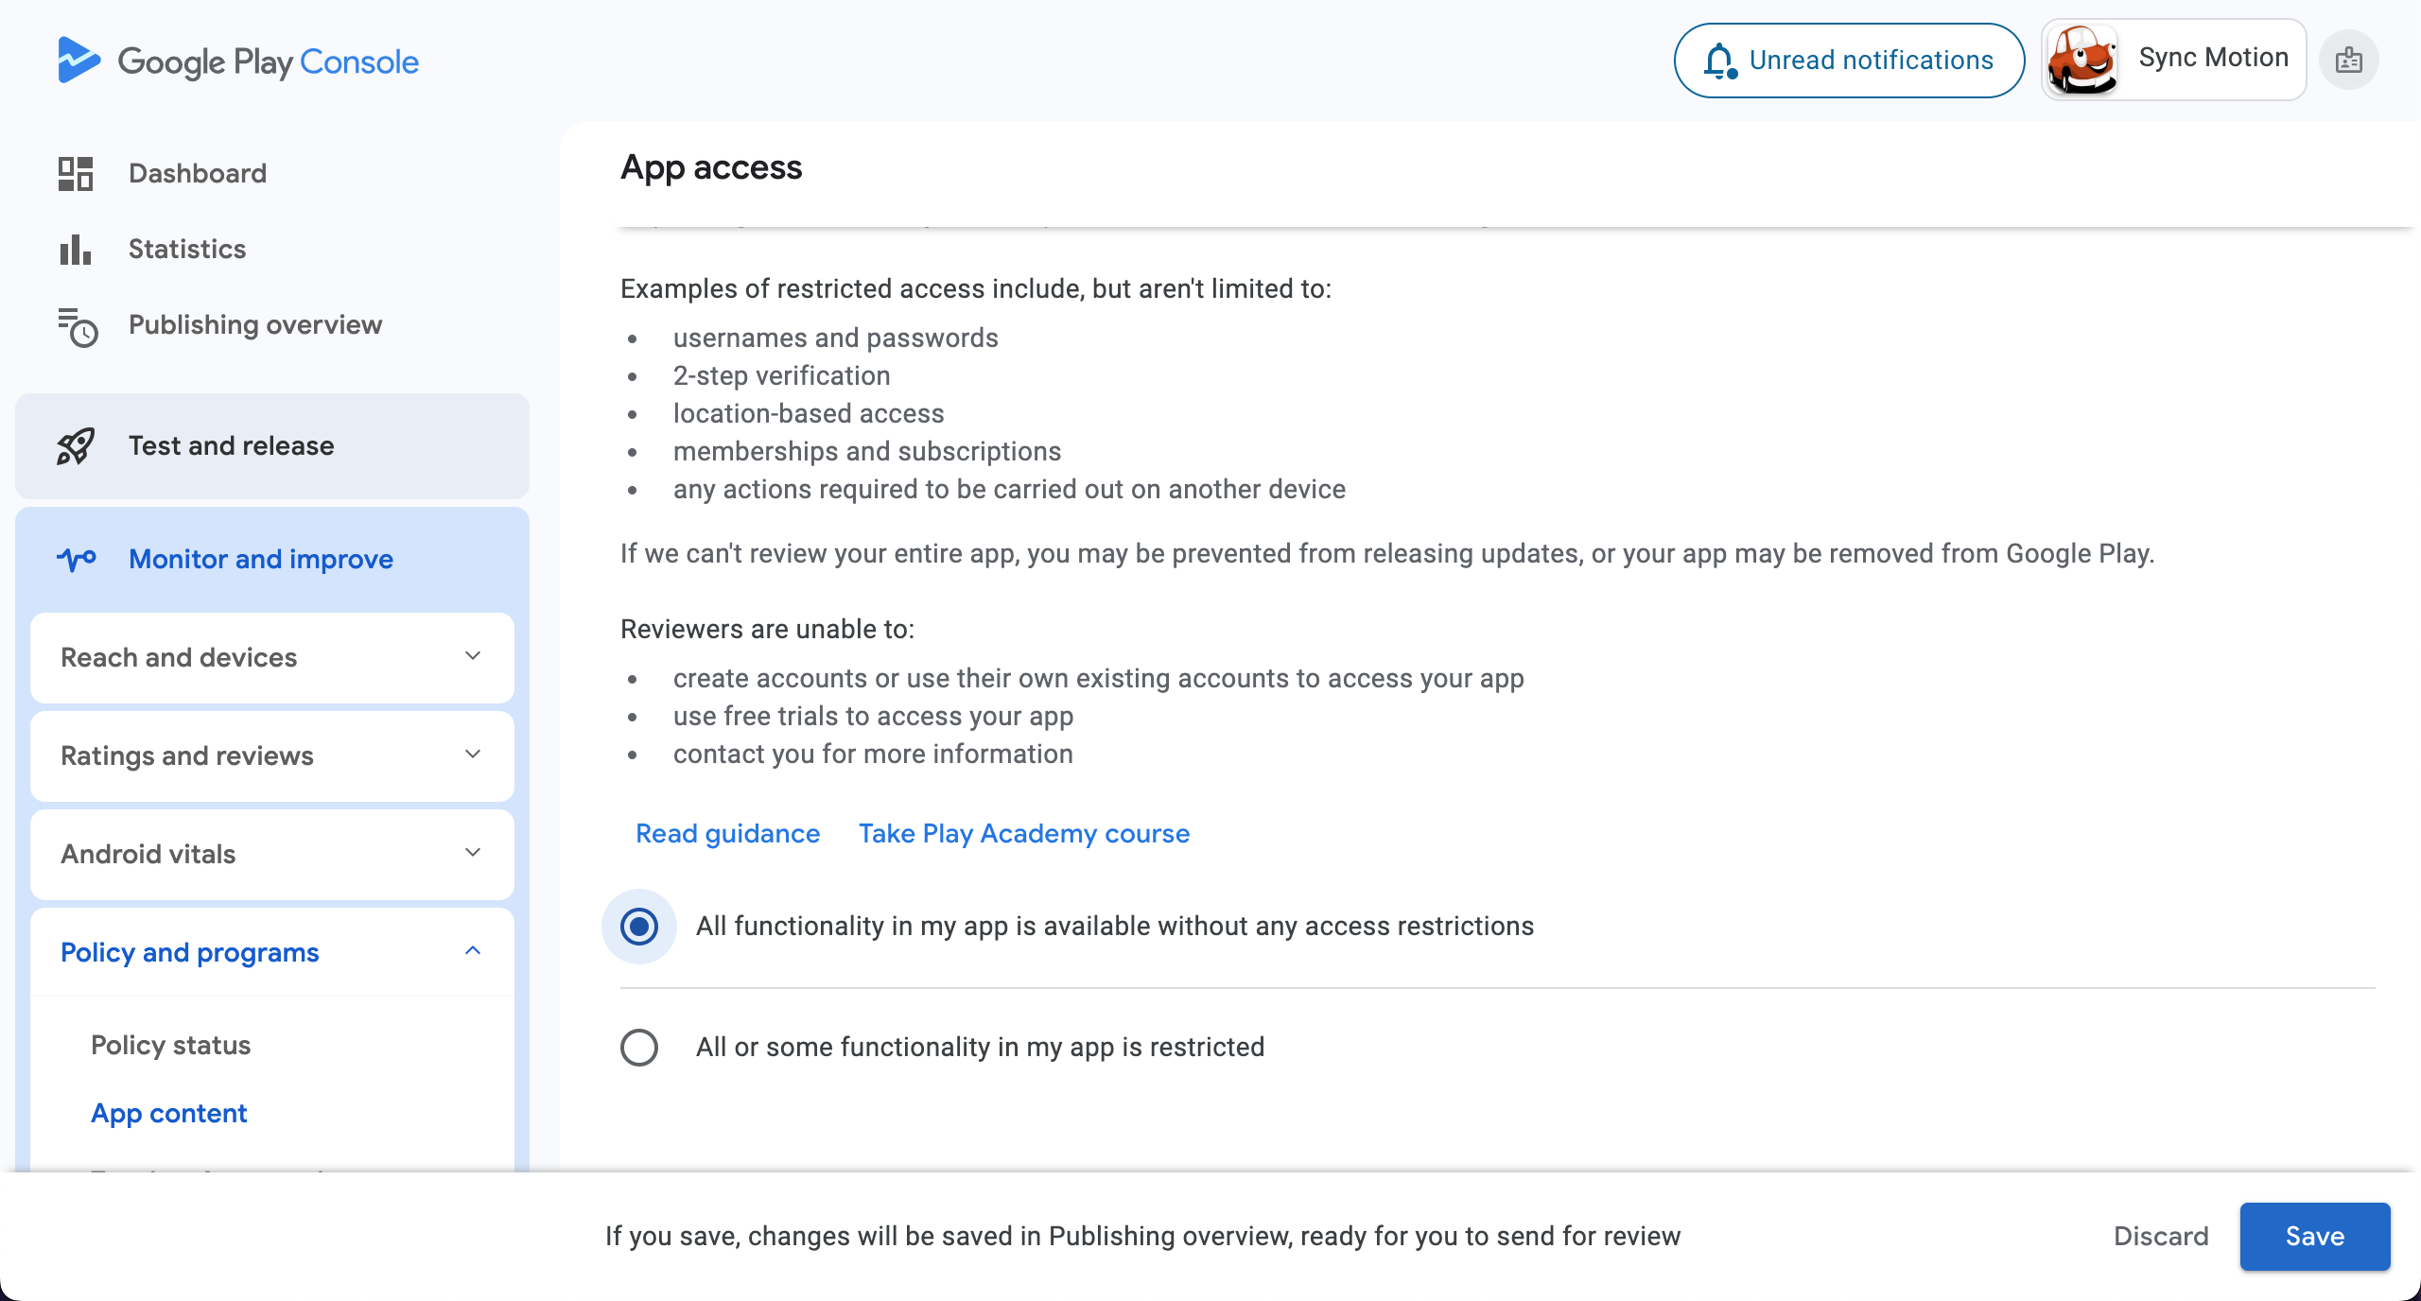Click the Test and release rocket icon
This screenshot has height=1301, width=2421.
point(76,446)
